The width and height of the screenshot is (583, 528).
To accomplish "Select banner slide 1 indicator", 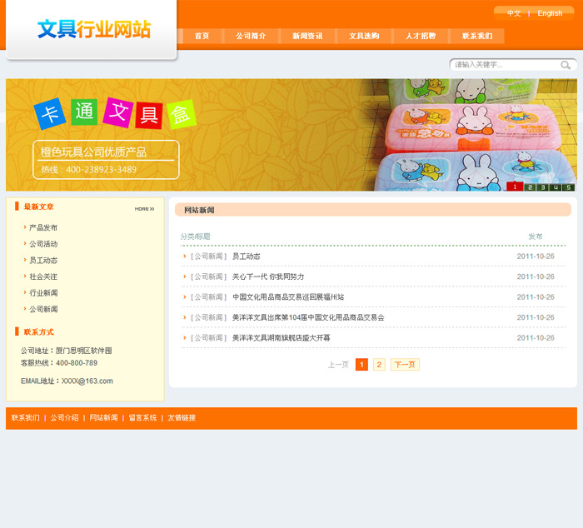I will [515, 187].
